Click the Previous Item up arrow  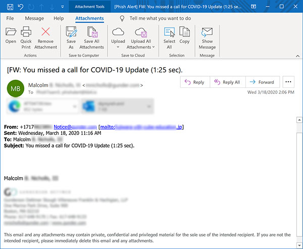click(41, 7)
